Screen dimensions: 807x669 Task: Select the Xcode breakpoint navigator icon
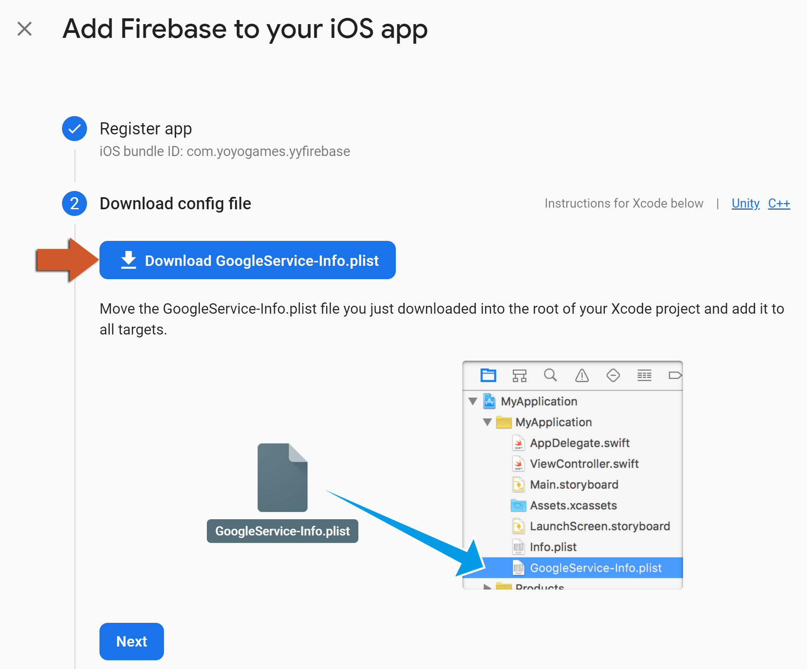tap(675, 375)
